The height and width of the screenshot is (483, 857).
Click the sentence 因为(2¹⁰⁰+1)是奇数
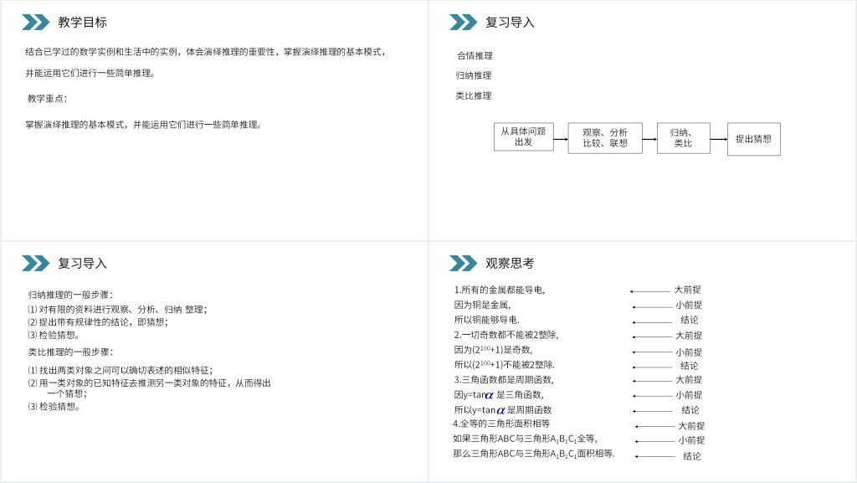tap(493, 350)
